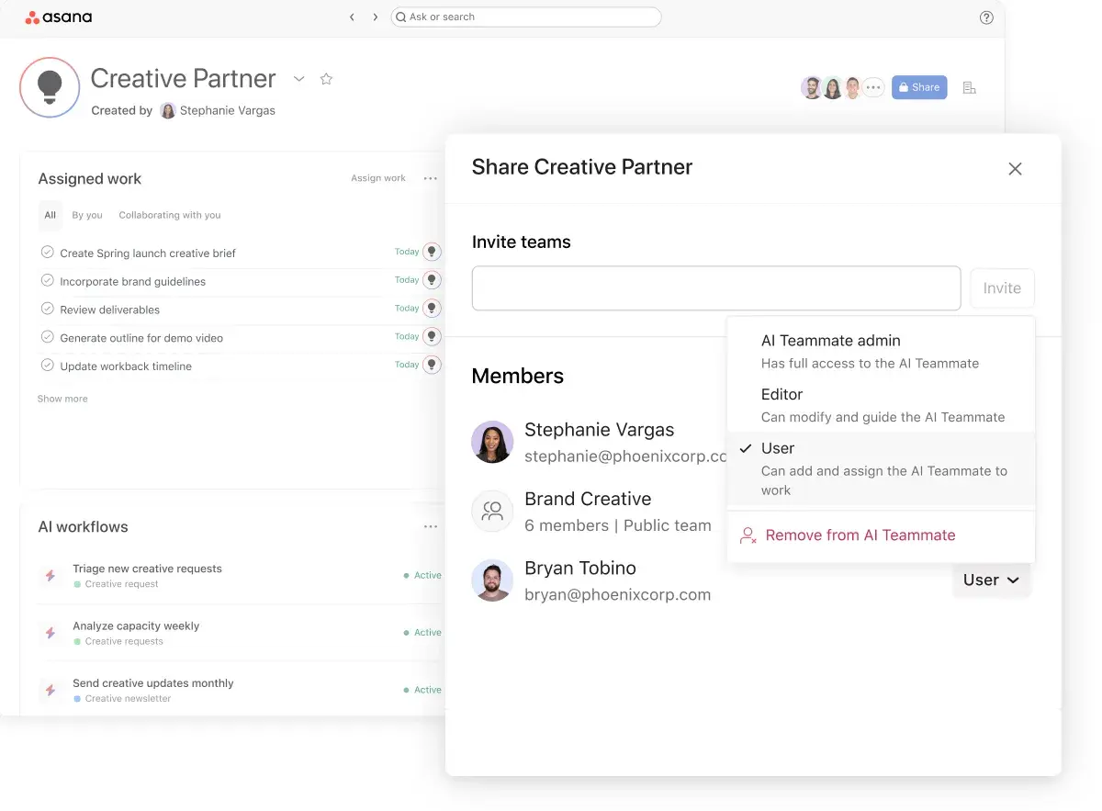Complete the Incorporate brand guidelines task

click(48, 280)
